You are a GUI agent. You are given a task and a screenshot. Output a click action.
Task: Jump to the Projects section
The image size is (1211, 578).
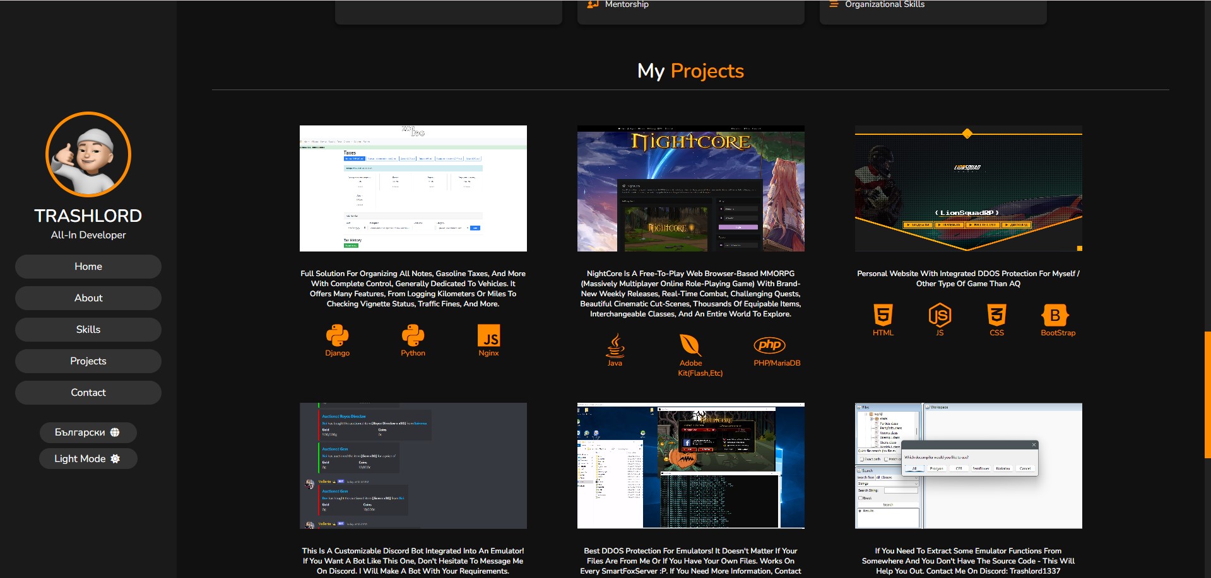tap(88, 361)
